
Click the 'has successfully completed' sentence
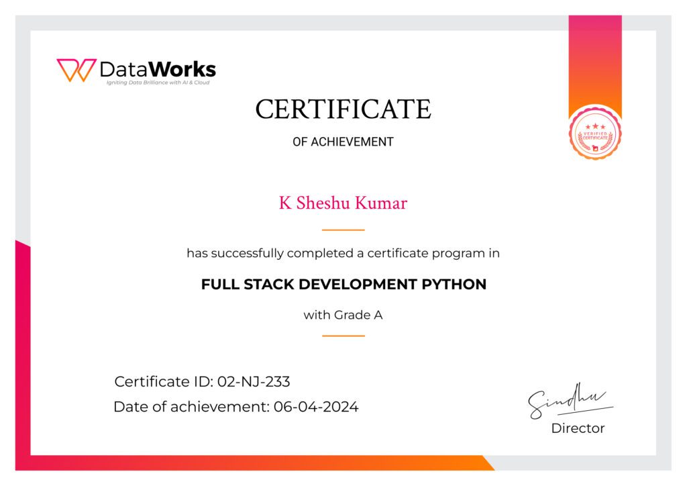click(343, 254)
